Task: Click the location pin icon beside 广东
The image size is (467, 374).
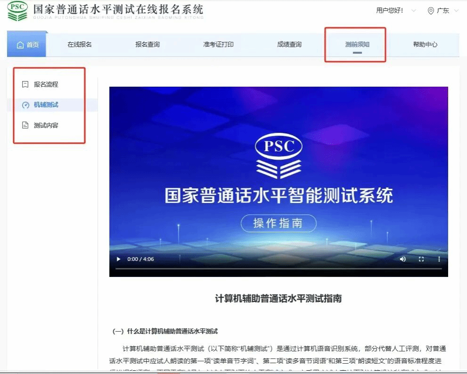Action: (x=430, y=11)
